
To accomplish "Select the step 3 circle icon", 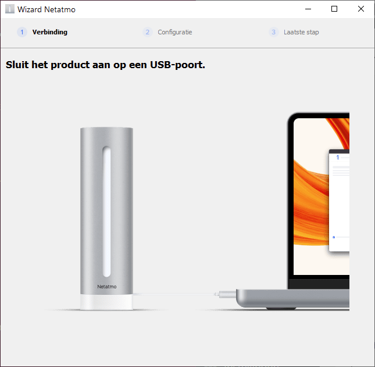I will click(x=274, y=32).
